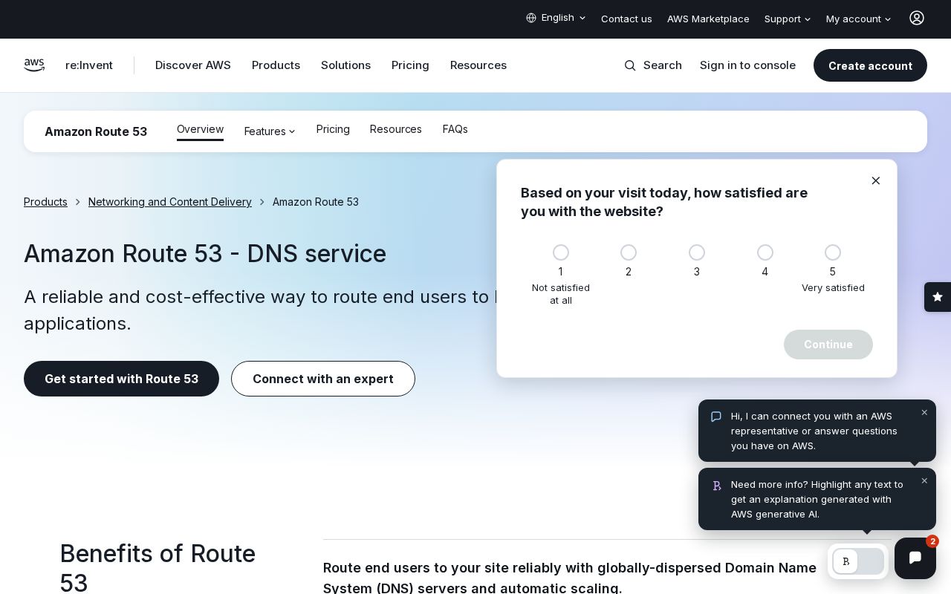Expand the Support dropdown
The width and height of the screenshot is (951, 594).
pyautogui.click(x=788, y=19)
